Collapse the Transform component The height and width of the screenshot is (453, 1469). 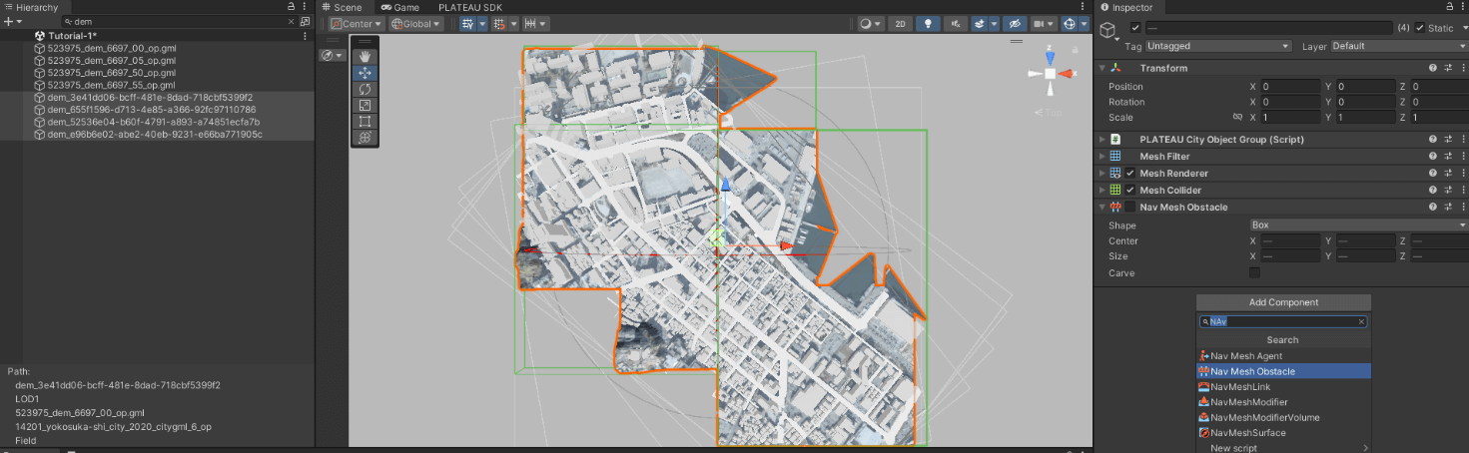[1102, 68]
